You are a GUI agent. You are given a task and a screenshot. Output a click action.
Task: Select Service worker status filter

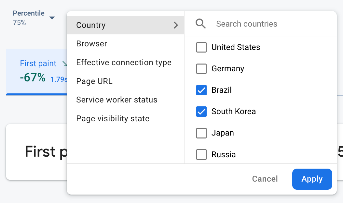(x=117, y=100)
